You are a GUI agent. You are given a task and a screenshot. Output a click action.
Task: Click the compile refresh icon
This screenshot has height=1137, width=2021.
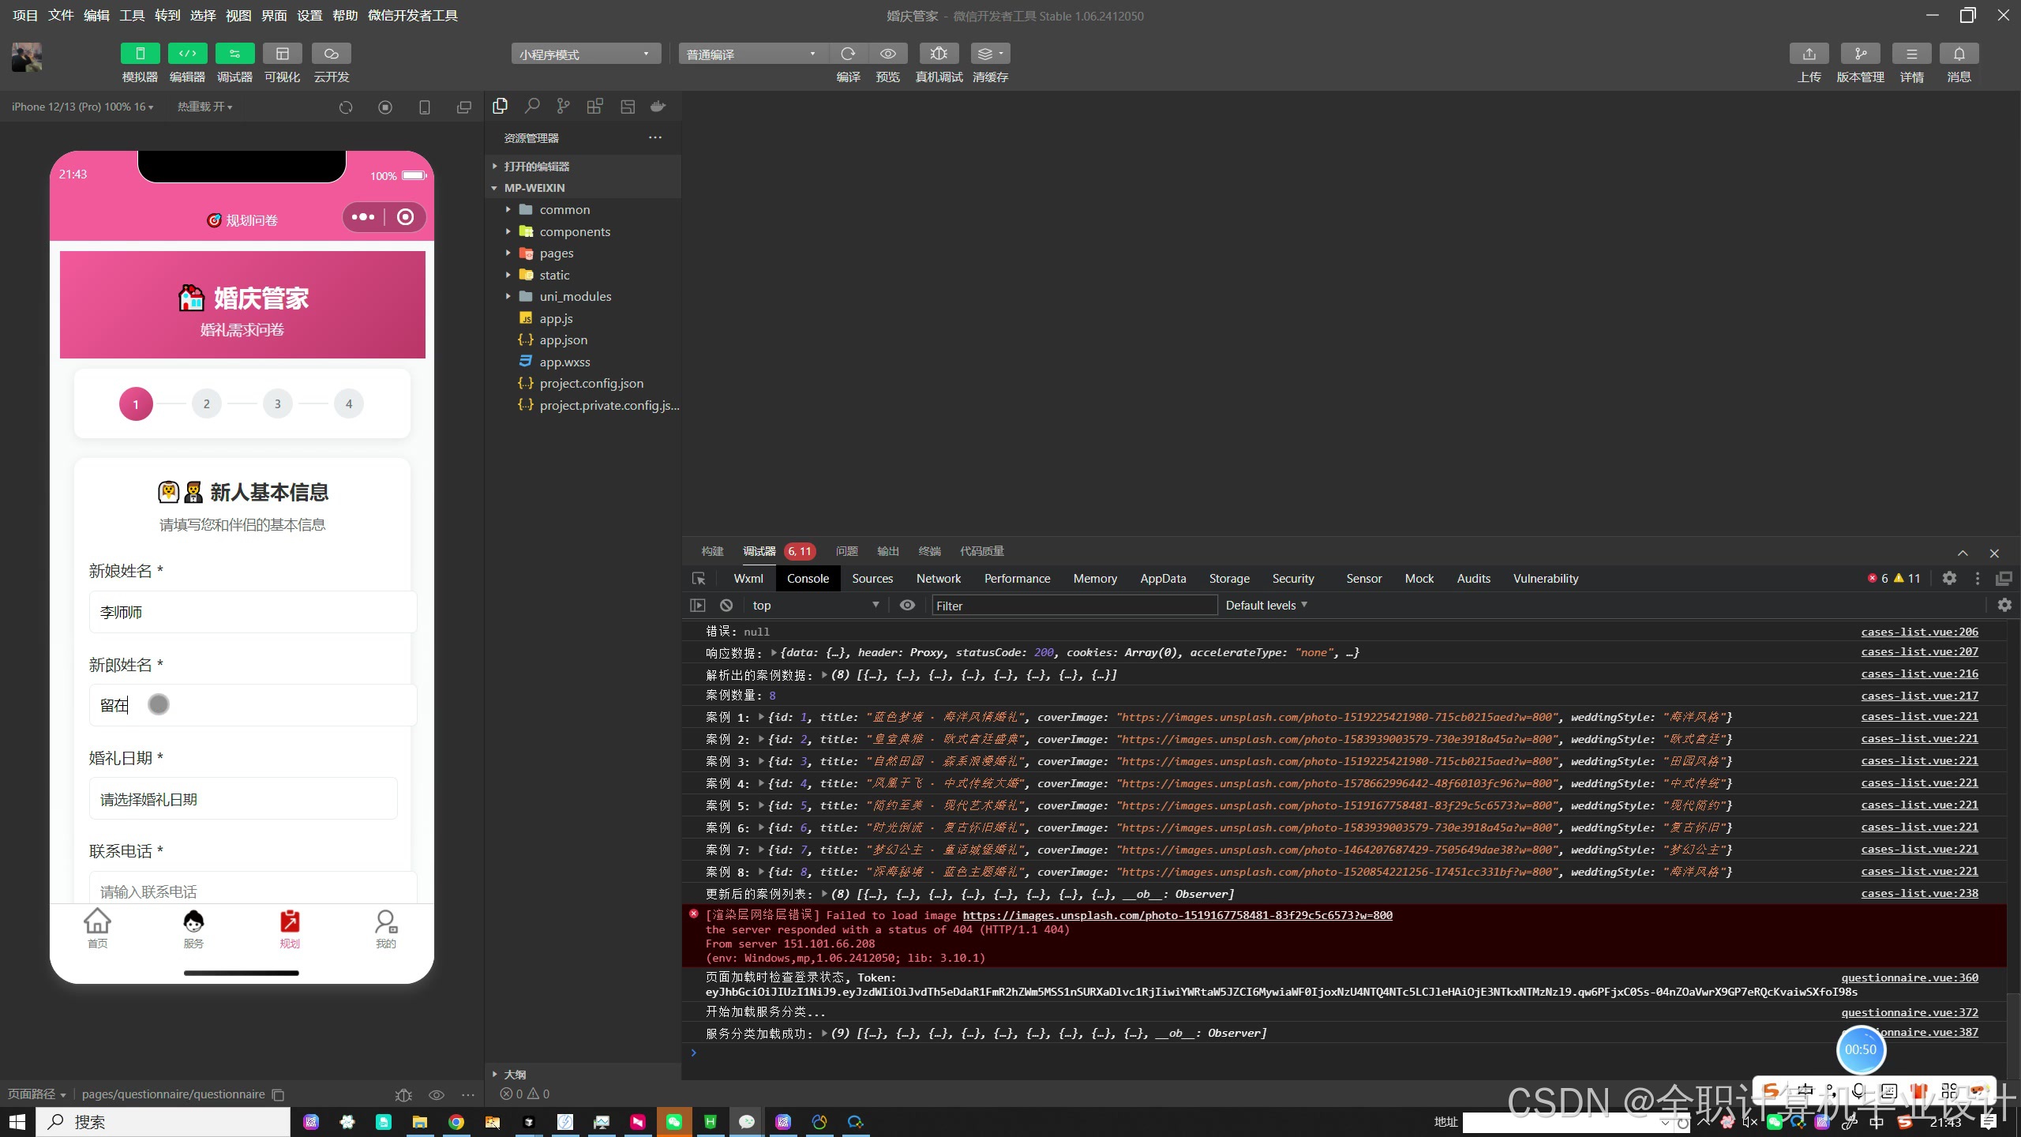(848, 54)
